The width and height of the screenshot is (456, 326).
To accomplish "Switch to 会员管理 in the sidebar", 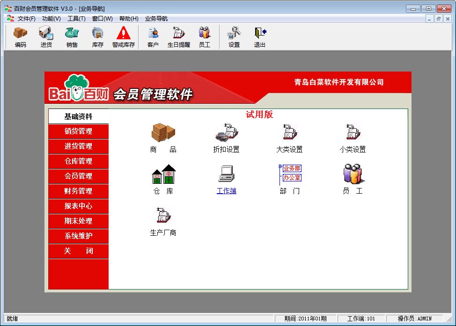I will point(78,176).
